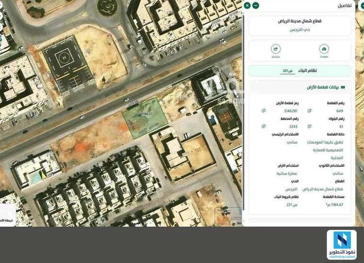364x263 pixels.
Task: Copy plan number 3243
Action: tap(264, 126)
